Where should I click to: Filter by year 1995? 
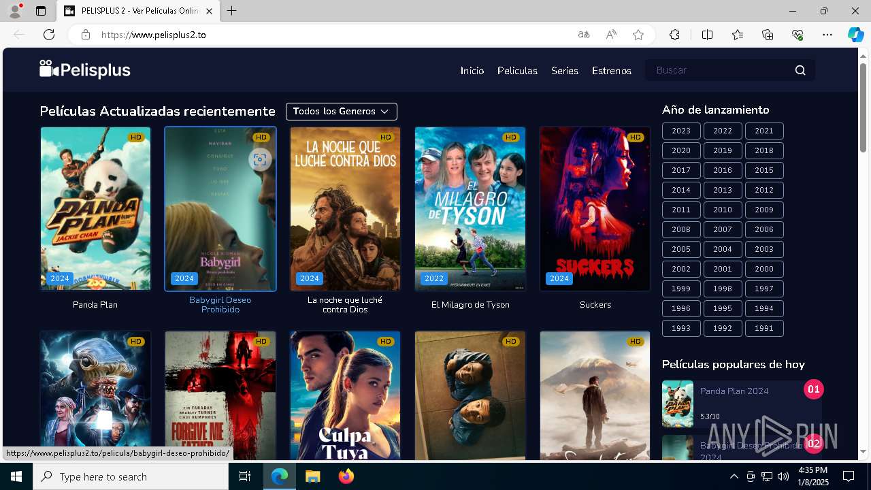pyautogui.click(x=723, y=308)
